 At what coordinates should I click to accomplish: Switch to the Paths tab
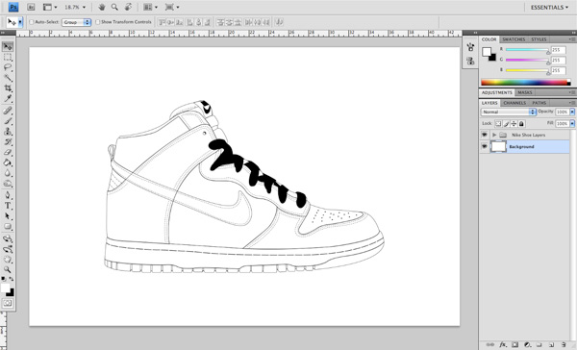[x=539, y=103]
